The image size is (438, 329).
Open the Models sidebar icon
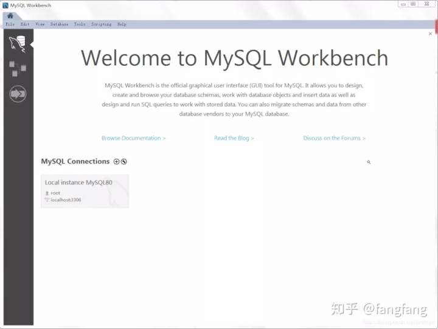(18, 69)
